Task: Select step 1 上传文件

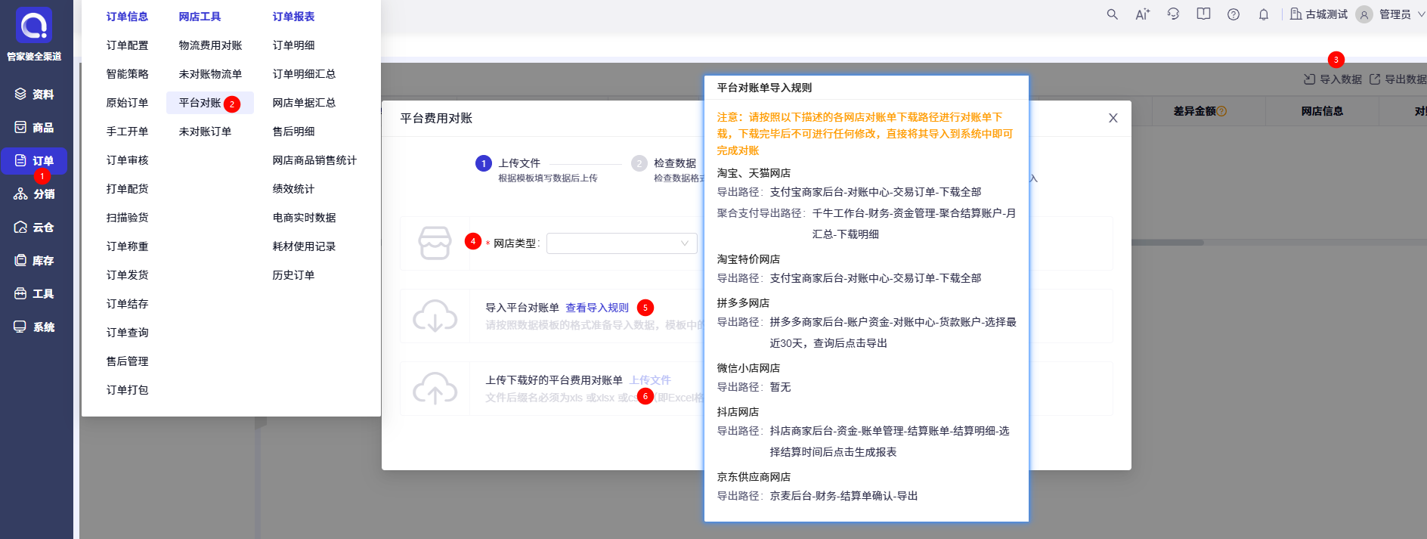Action: click(537, 170)
